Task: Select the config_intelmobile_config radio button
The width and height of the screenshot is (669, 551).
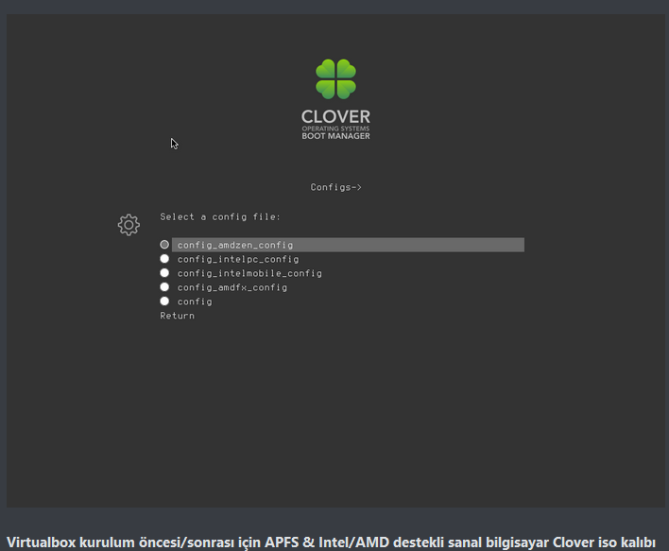Action: 164,273
